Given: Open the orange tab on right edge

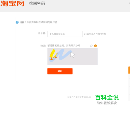Looking at the screenshot, I should pos(129,70).
